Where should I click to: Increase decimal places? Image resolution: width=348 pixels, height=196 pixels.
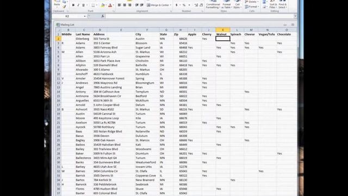click(196, 5)
